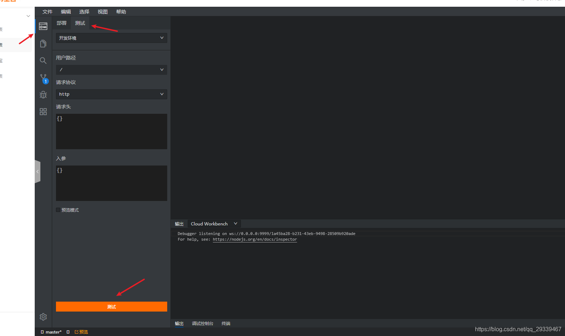This screenshot has width=565, height=336.
Task: Open the 文件 menu
Action: click(47, 12)
